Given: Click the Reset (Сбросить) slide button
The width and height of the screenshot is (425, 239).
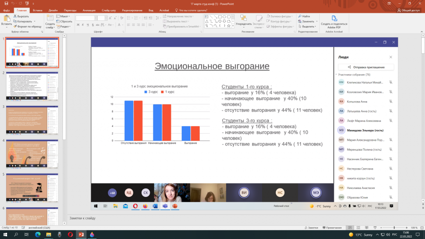Looking at the screenshot, I should 64,21.
